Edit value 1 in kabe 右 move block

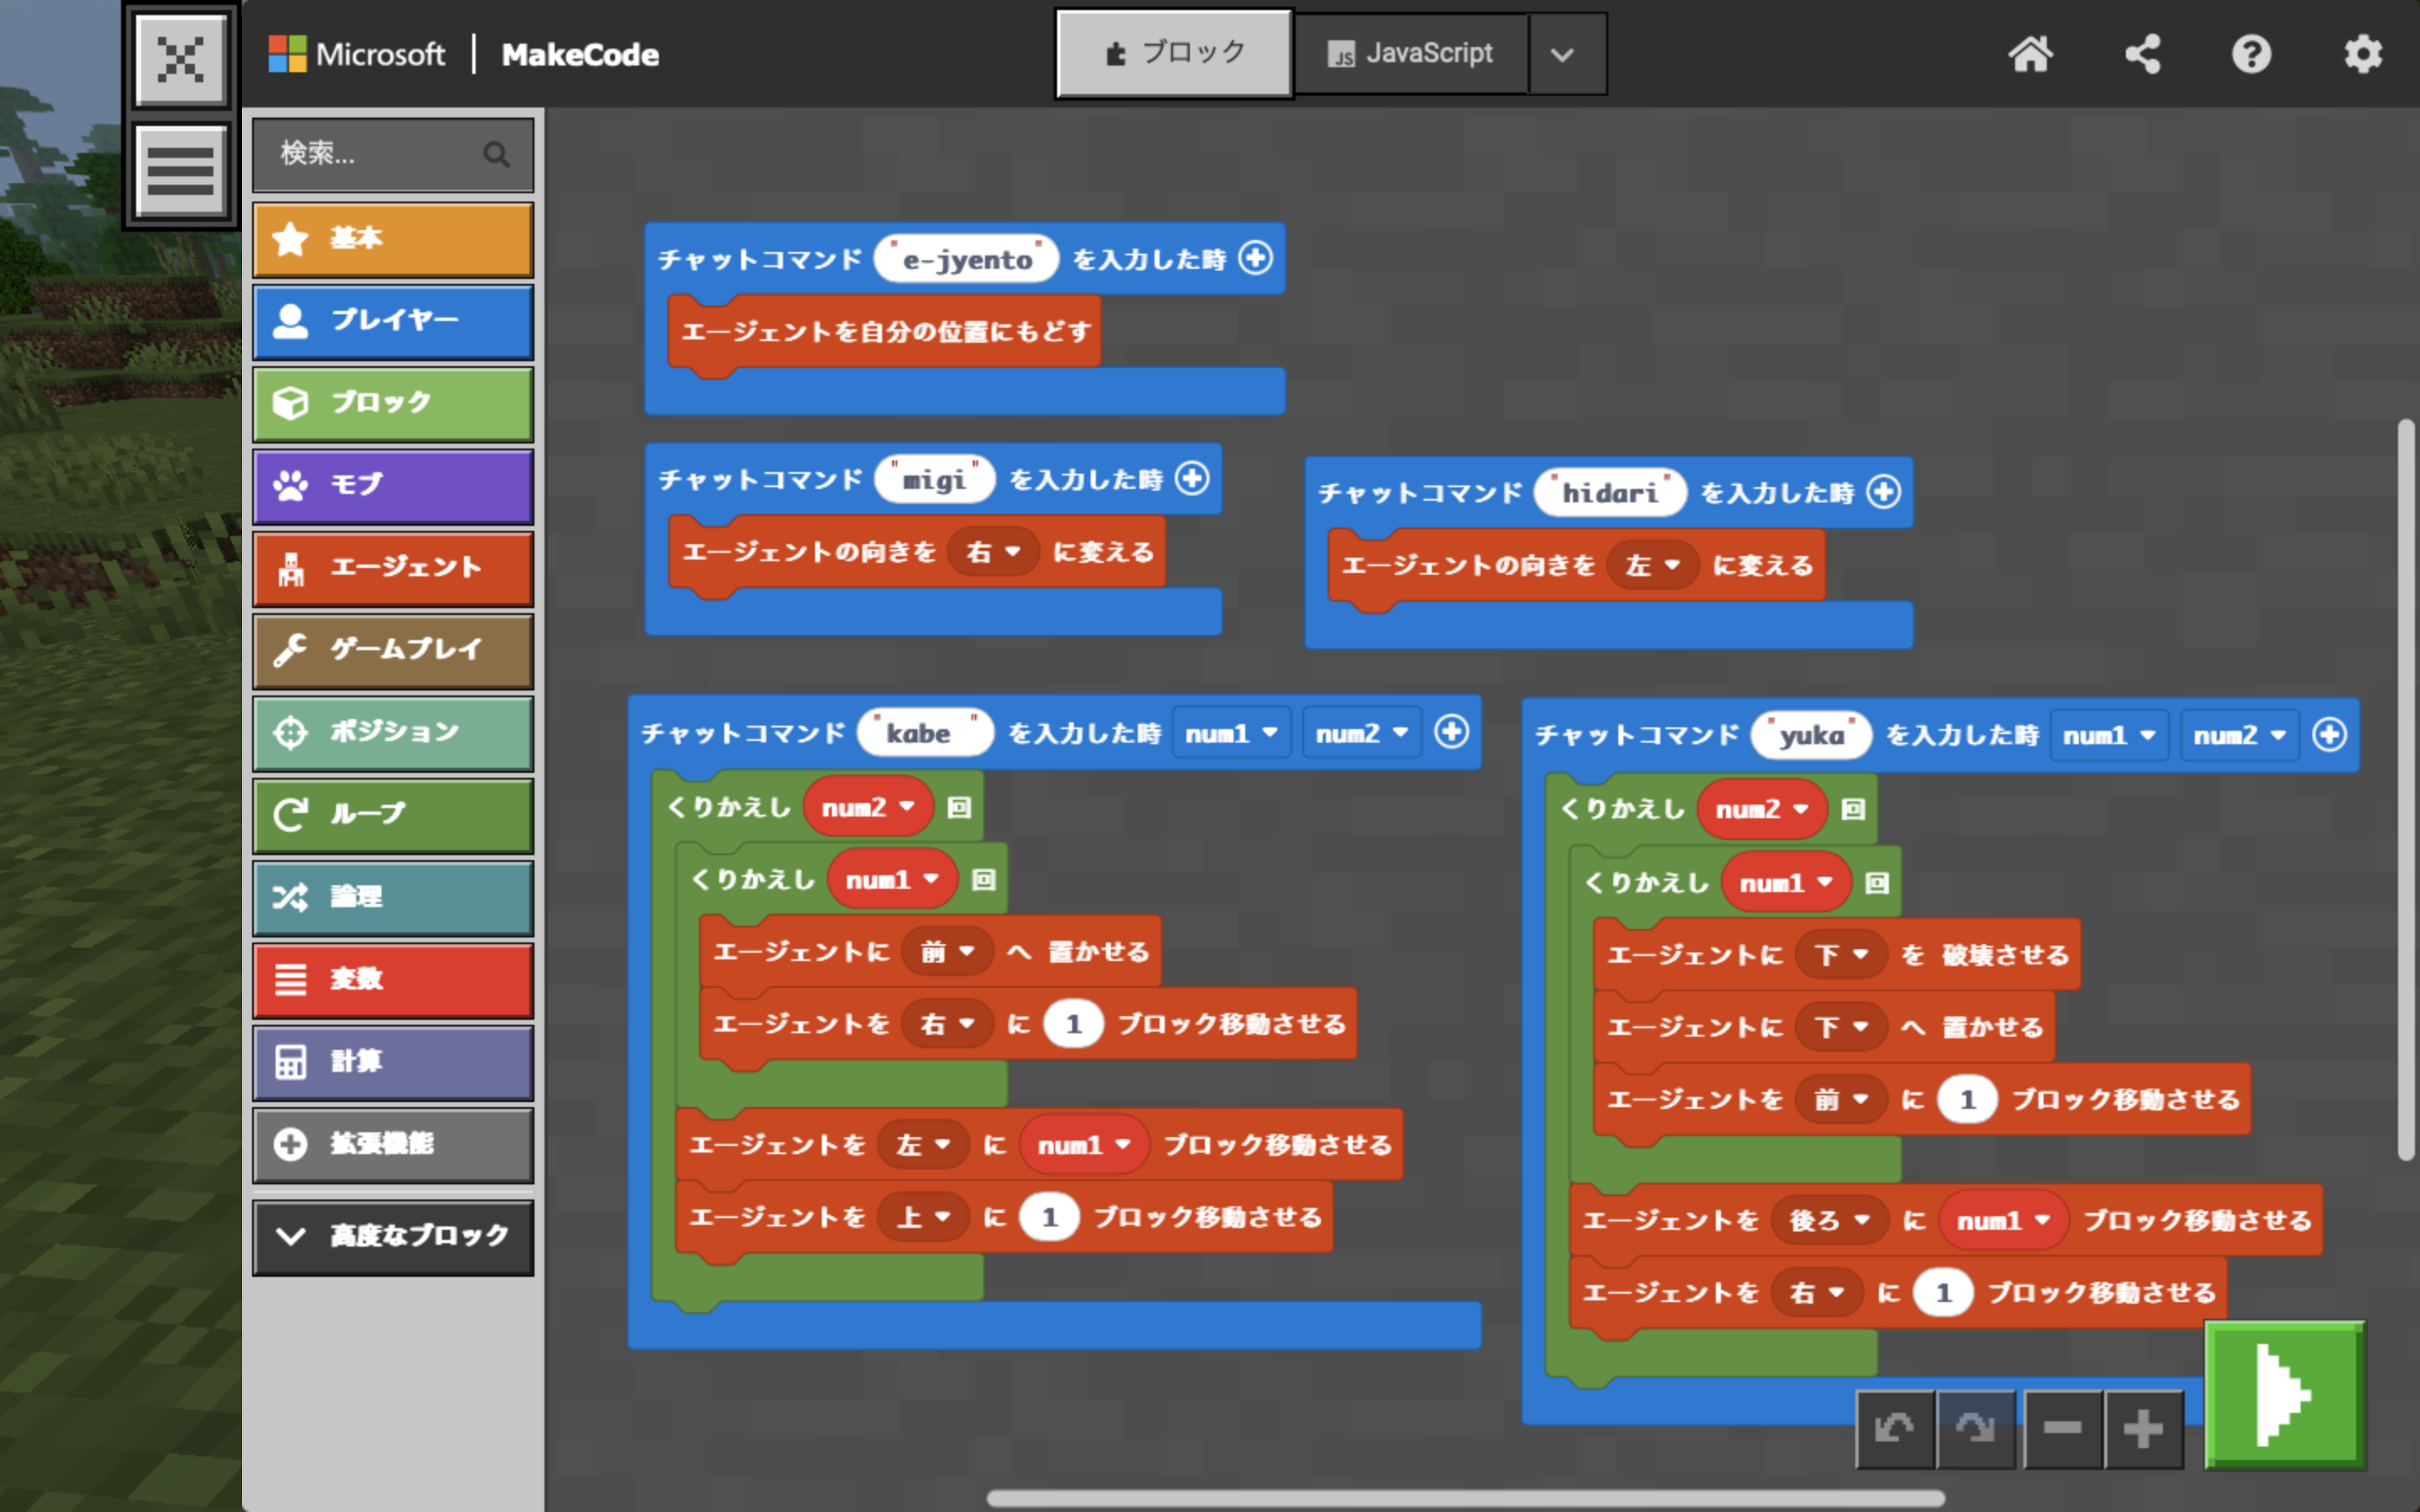point(1073,1024)
